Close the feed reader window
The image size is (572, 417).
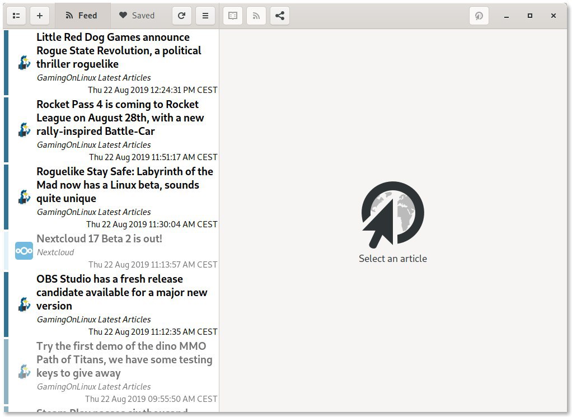(554, 16)
